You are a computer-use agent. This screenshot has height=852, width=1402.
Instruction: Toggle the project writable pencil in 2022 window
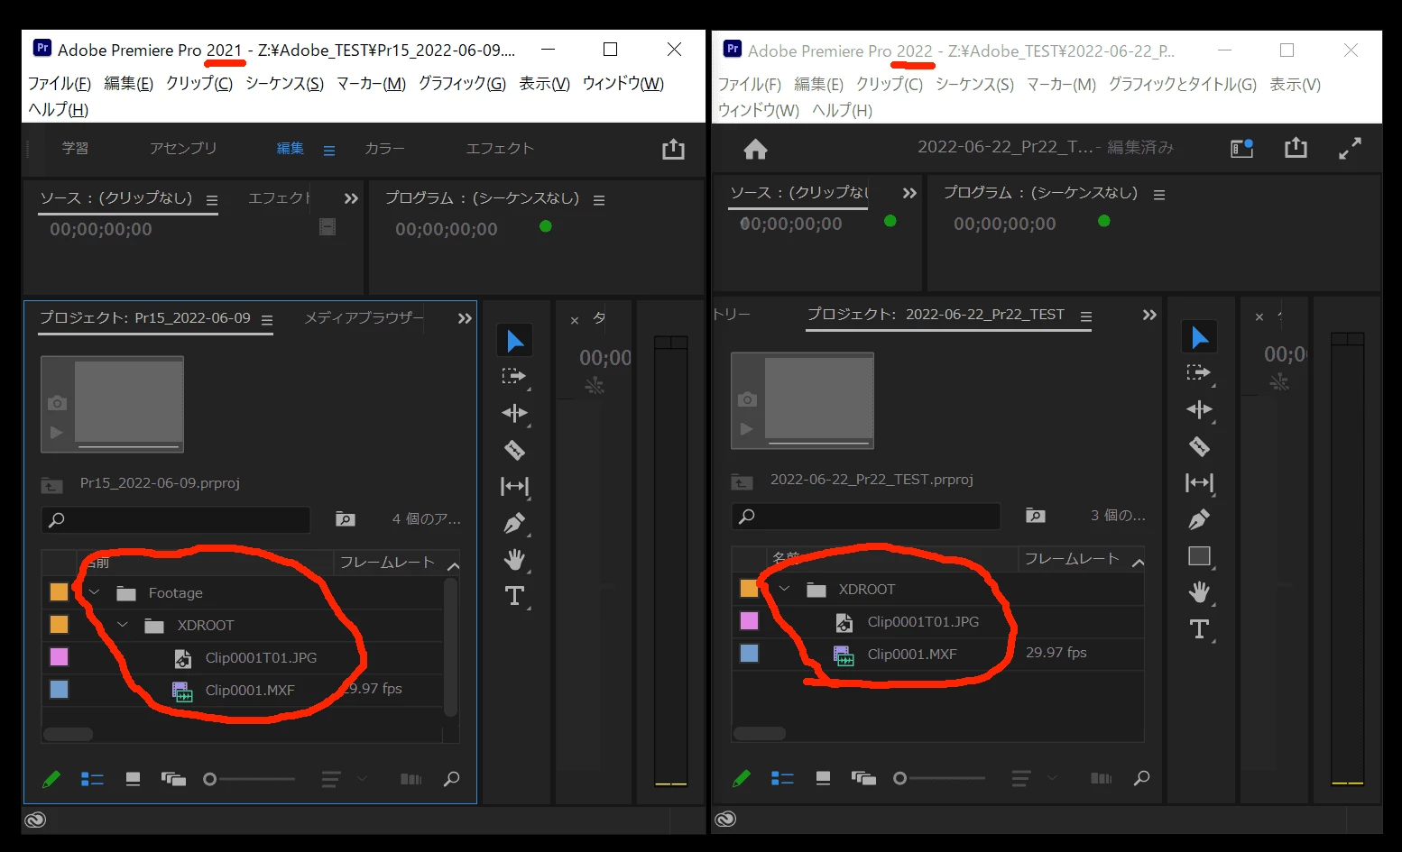click(x=742, y=778)
